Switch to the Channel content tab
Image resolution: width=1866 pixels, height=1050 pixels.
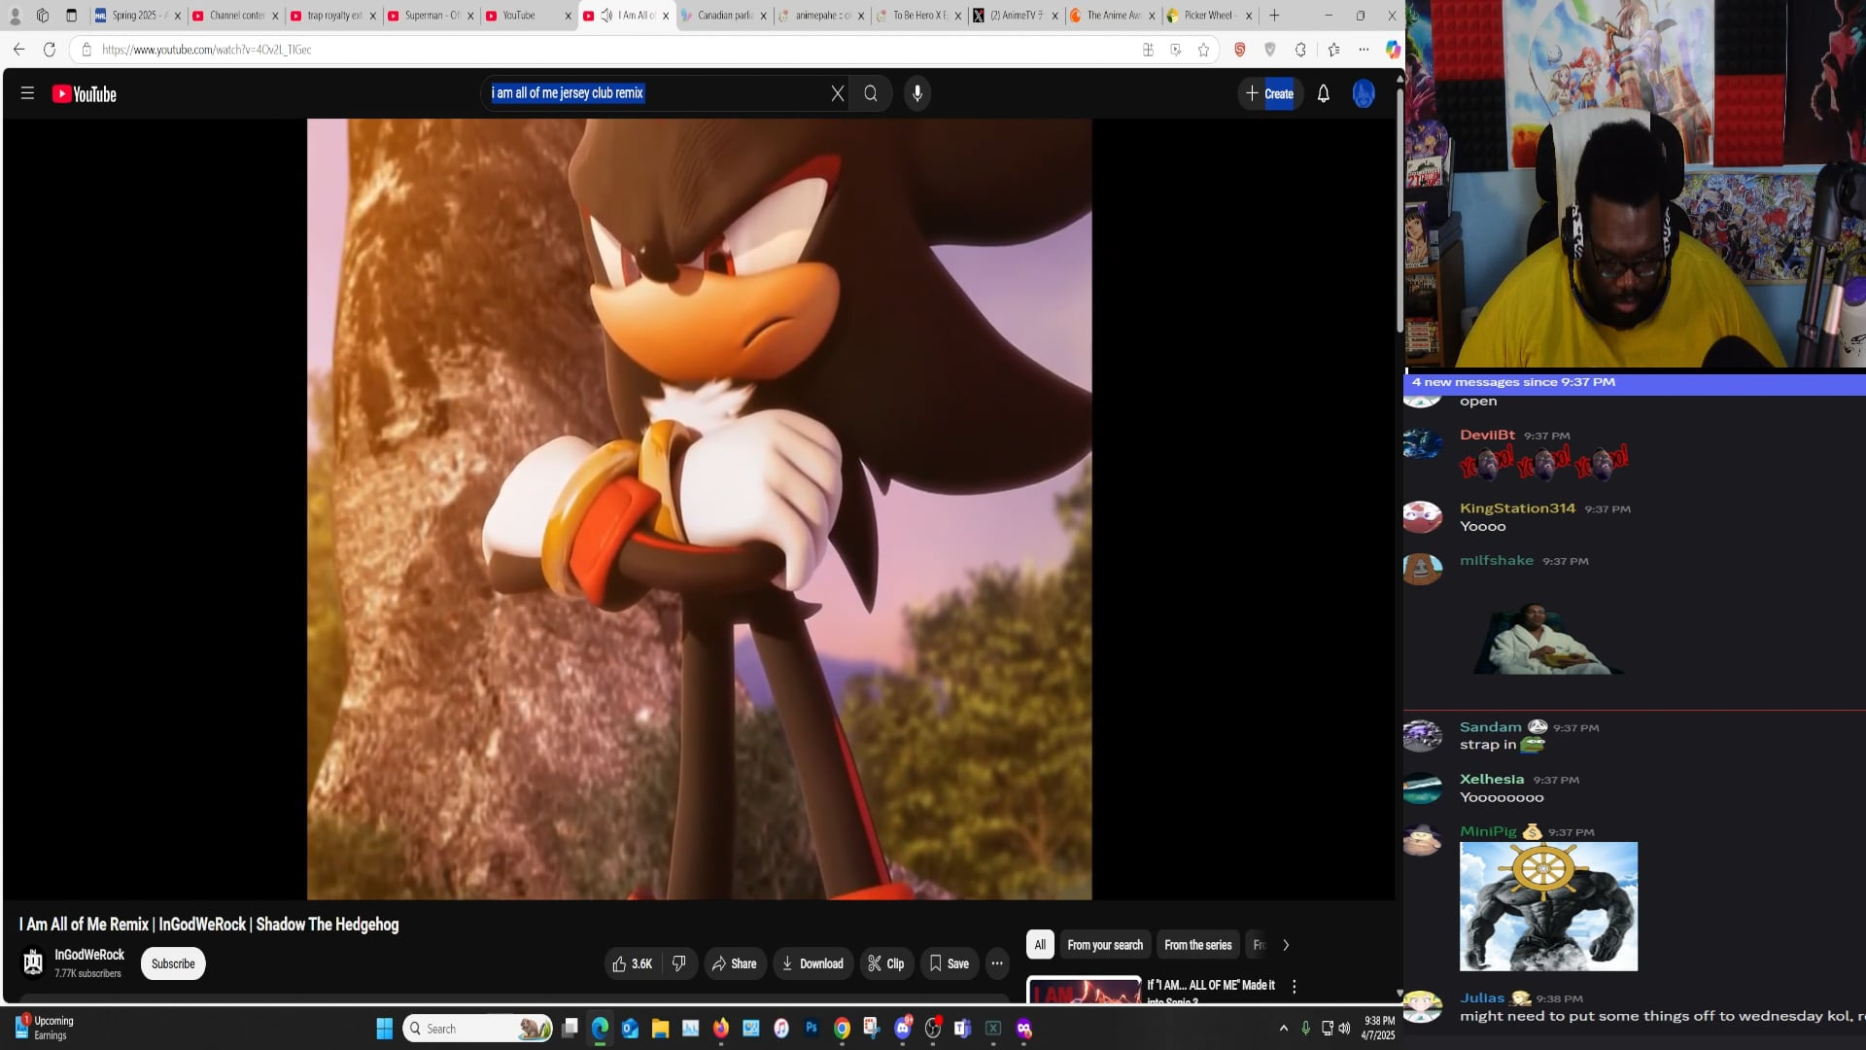236,16
